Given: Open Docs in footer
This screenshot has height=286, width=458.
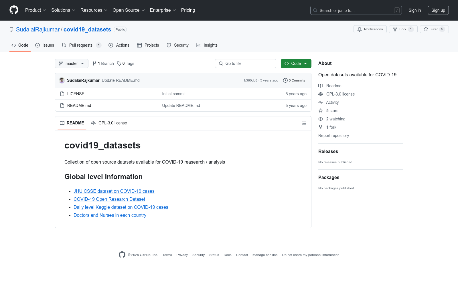Looking at the screenshot, I should point(228,255).
